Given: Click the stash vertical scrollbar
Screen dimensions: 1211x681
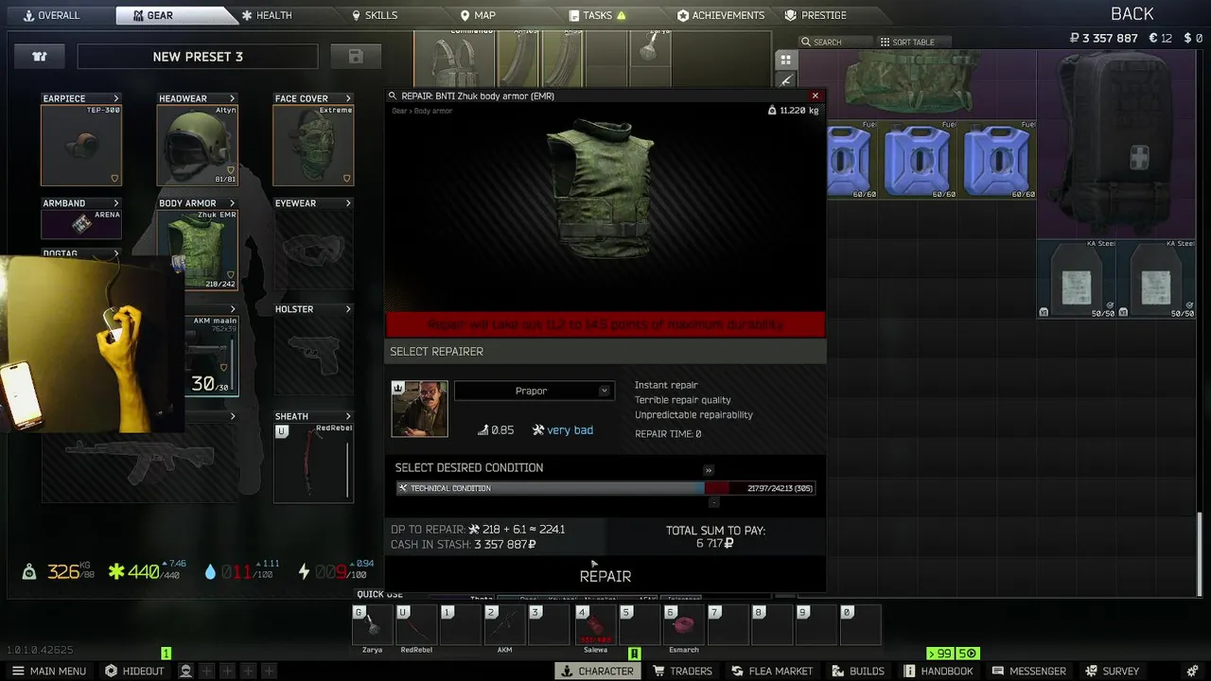Looking at the screenshot, I should 1202,553.
